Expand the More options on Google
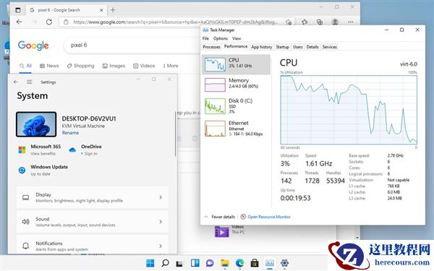This screenshot has height=271, width=434. coord(171,66)
